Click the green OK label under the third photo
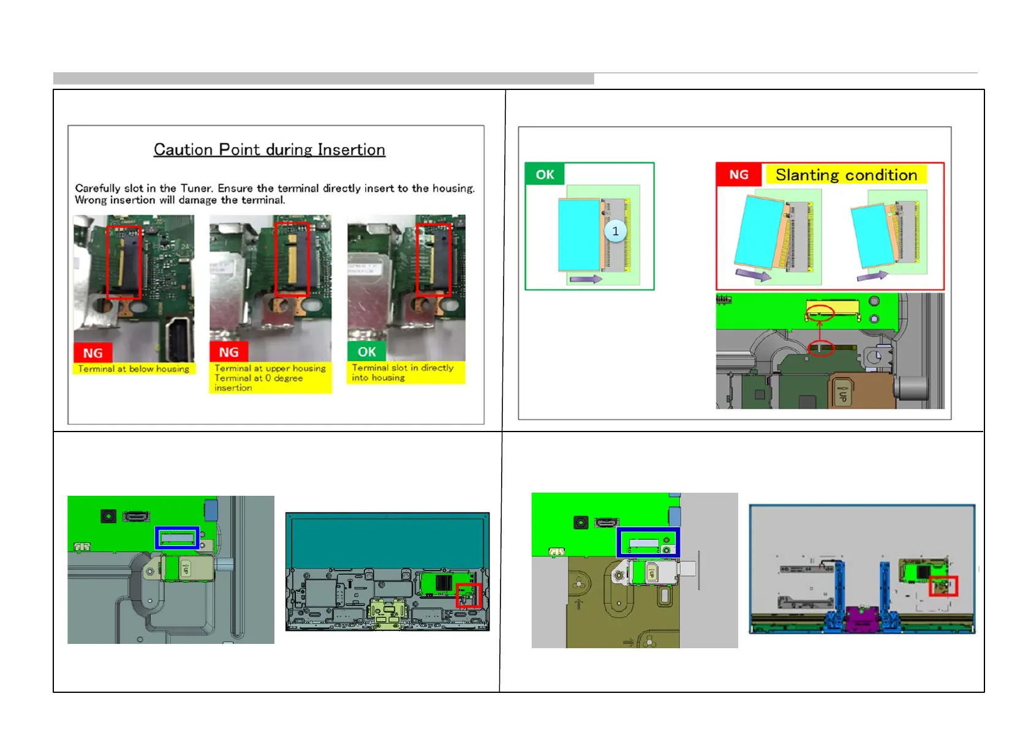This screenshot has height=729, width=1031. click(x=366, y=352)
